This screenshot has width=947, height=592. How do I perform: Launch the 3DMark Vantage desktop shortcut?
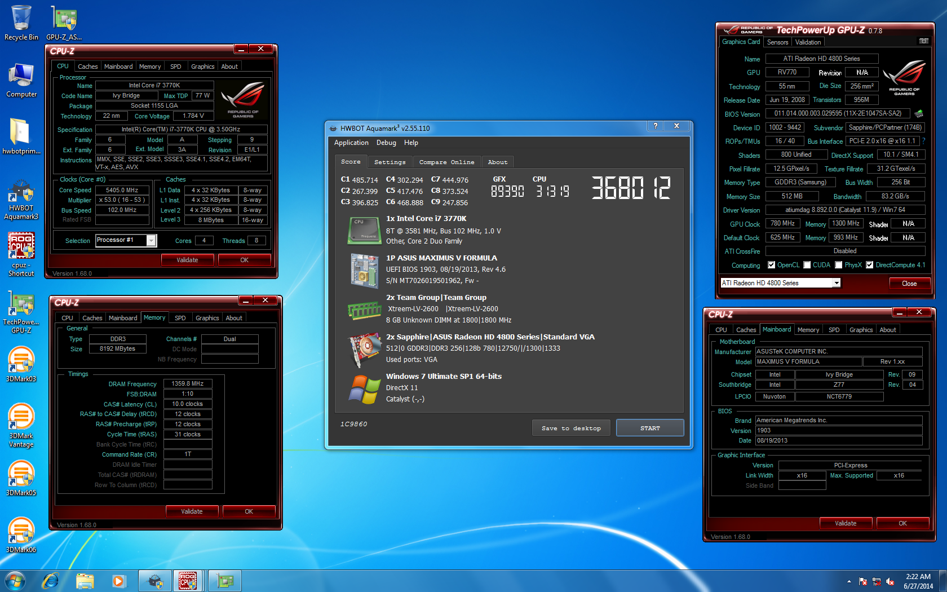pyautogui.click(x=21, y=426)
